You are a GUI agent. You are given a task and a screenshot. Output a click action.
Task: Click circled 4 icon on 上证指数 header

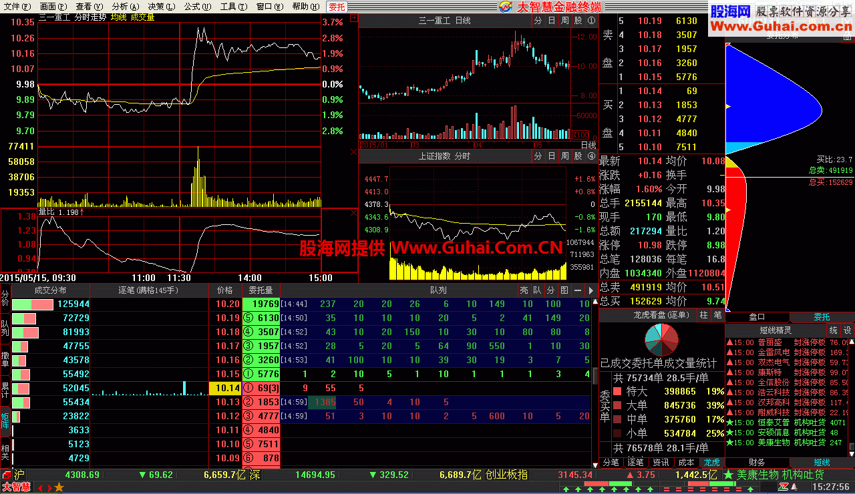[591, 156]
